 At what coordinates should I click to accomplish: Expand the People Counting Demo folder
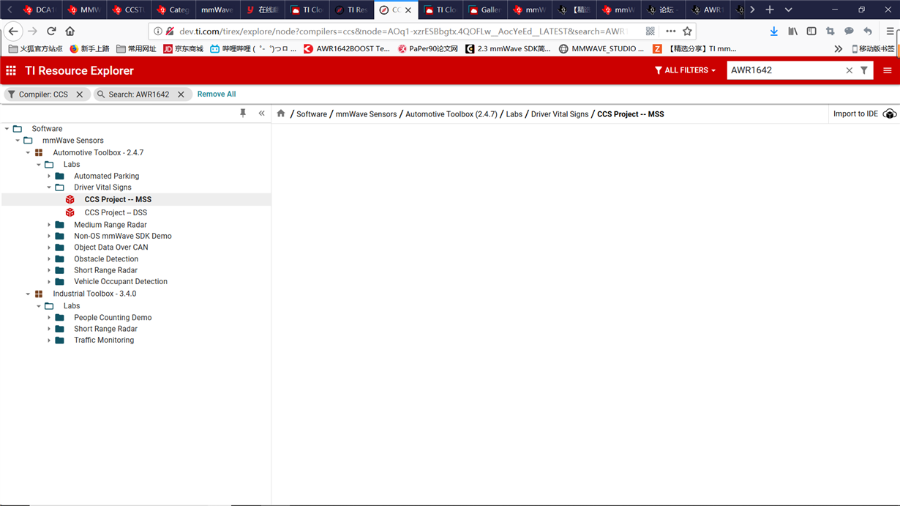tap(49, 318)
